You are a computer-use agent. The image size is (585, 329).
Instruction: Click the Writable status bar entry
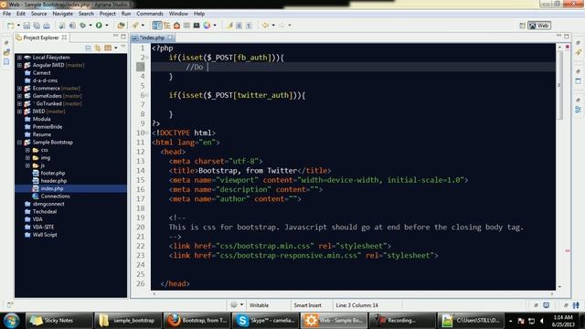(259, 305)
